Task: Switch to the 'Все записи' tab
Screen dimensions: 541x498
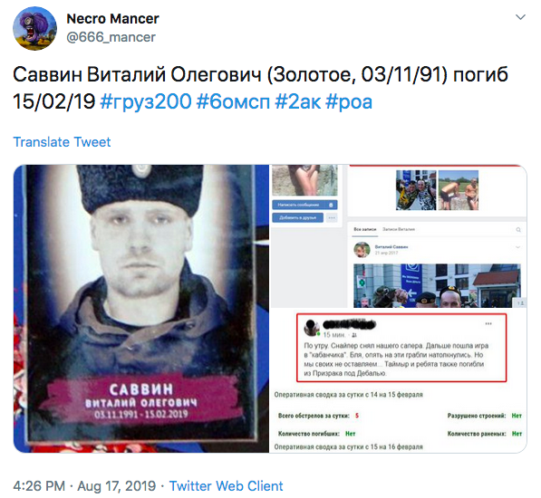Action: 364,229
